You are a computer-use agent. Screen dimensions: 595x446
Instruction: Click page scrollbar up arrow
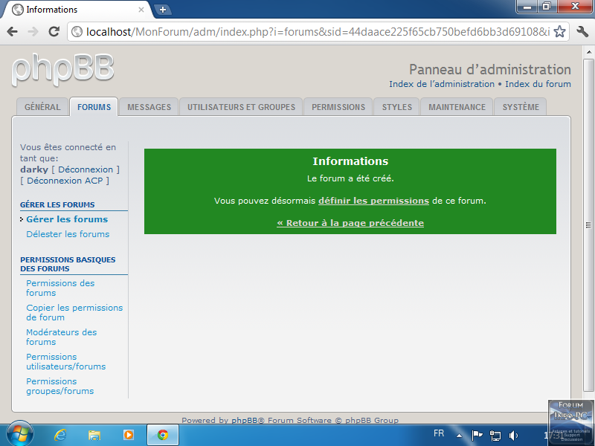[x=588, y=52]
